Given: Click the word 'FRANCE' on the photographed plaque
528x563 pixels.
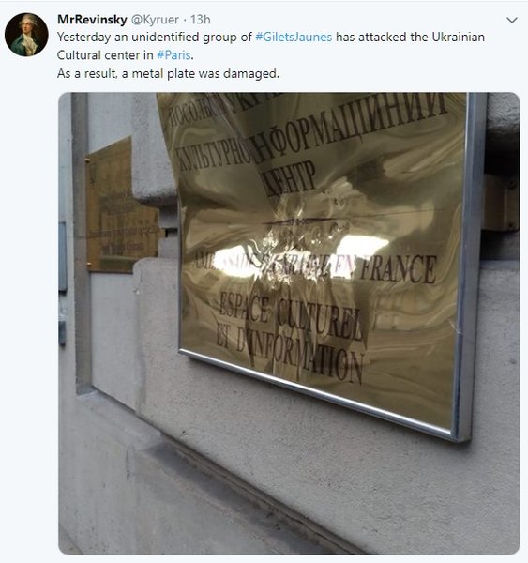Looking at the screenshot, I should tap(399, 269).
